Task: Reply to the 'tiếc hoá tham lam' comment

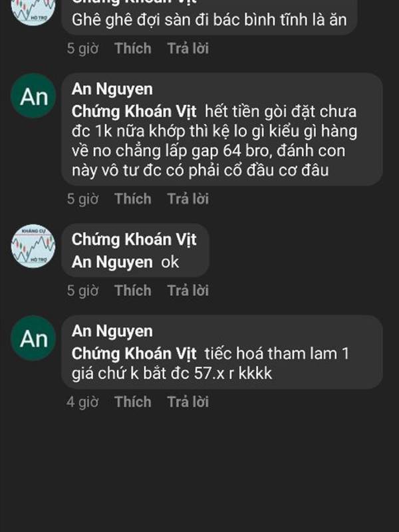Action: 188,402
